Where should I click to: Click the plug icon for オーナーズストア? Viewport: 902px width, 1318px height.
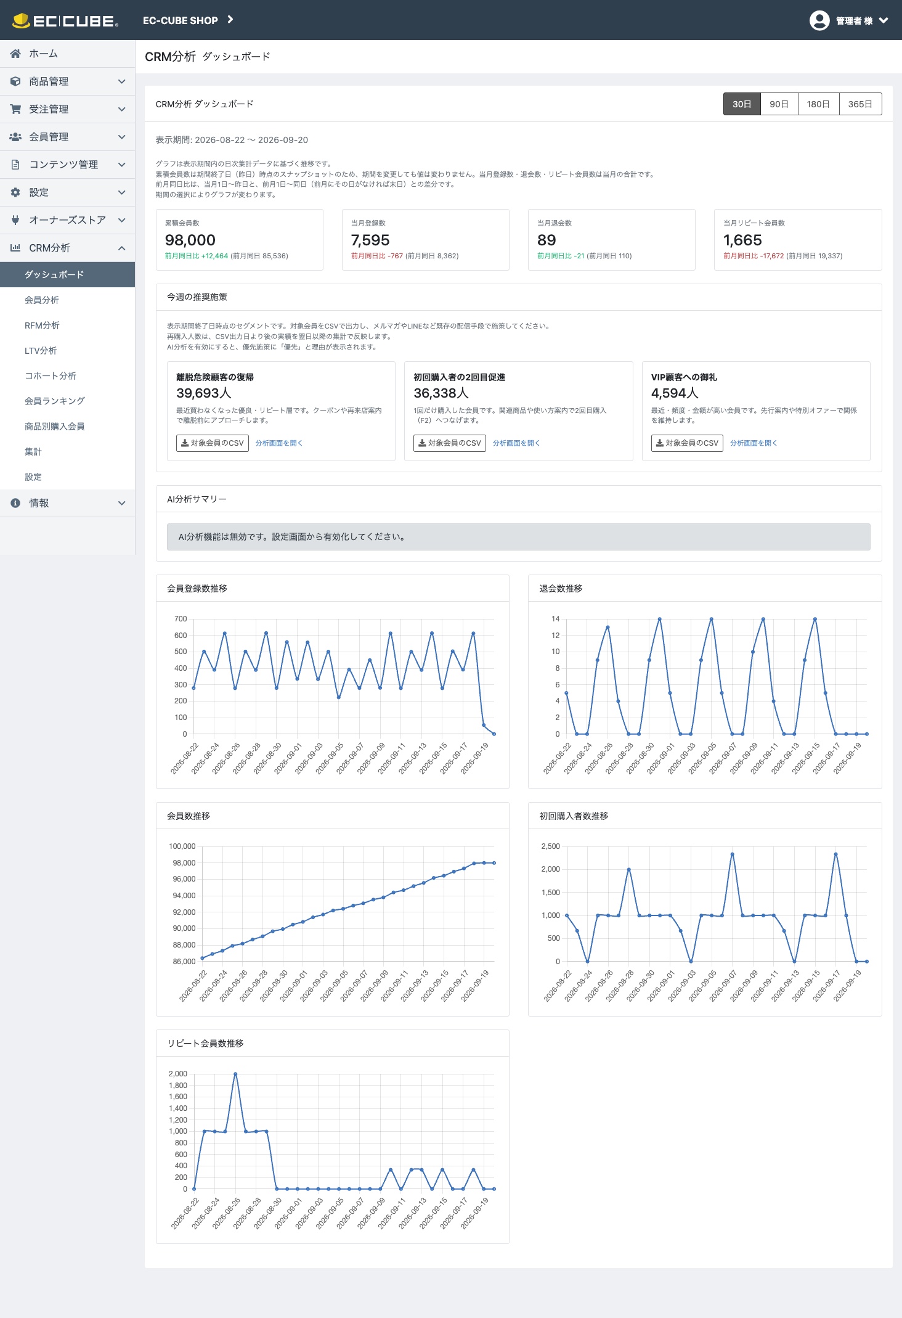click(15, 220)
